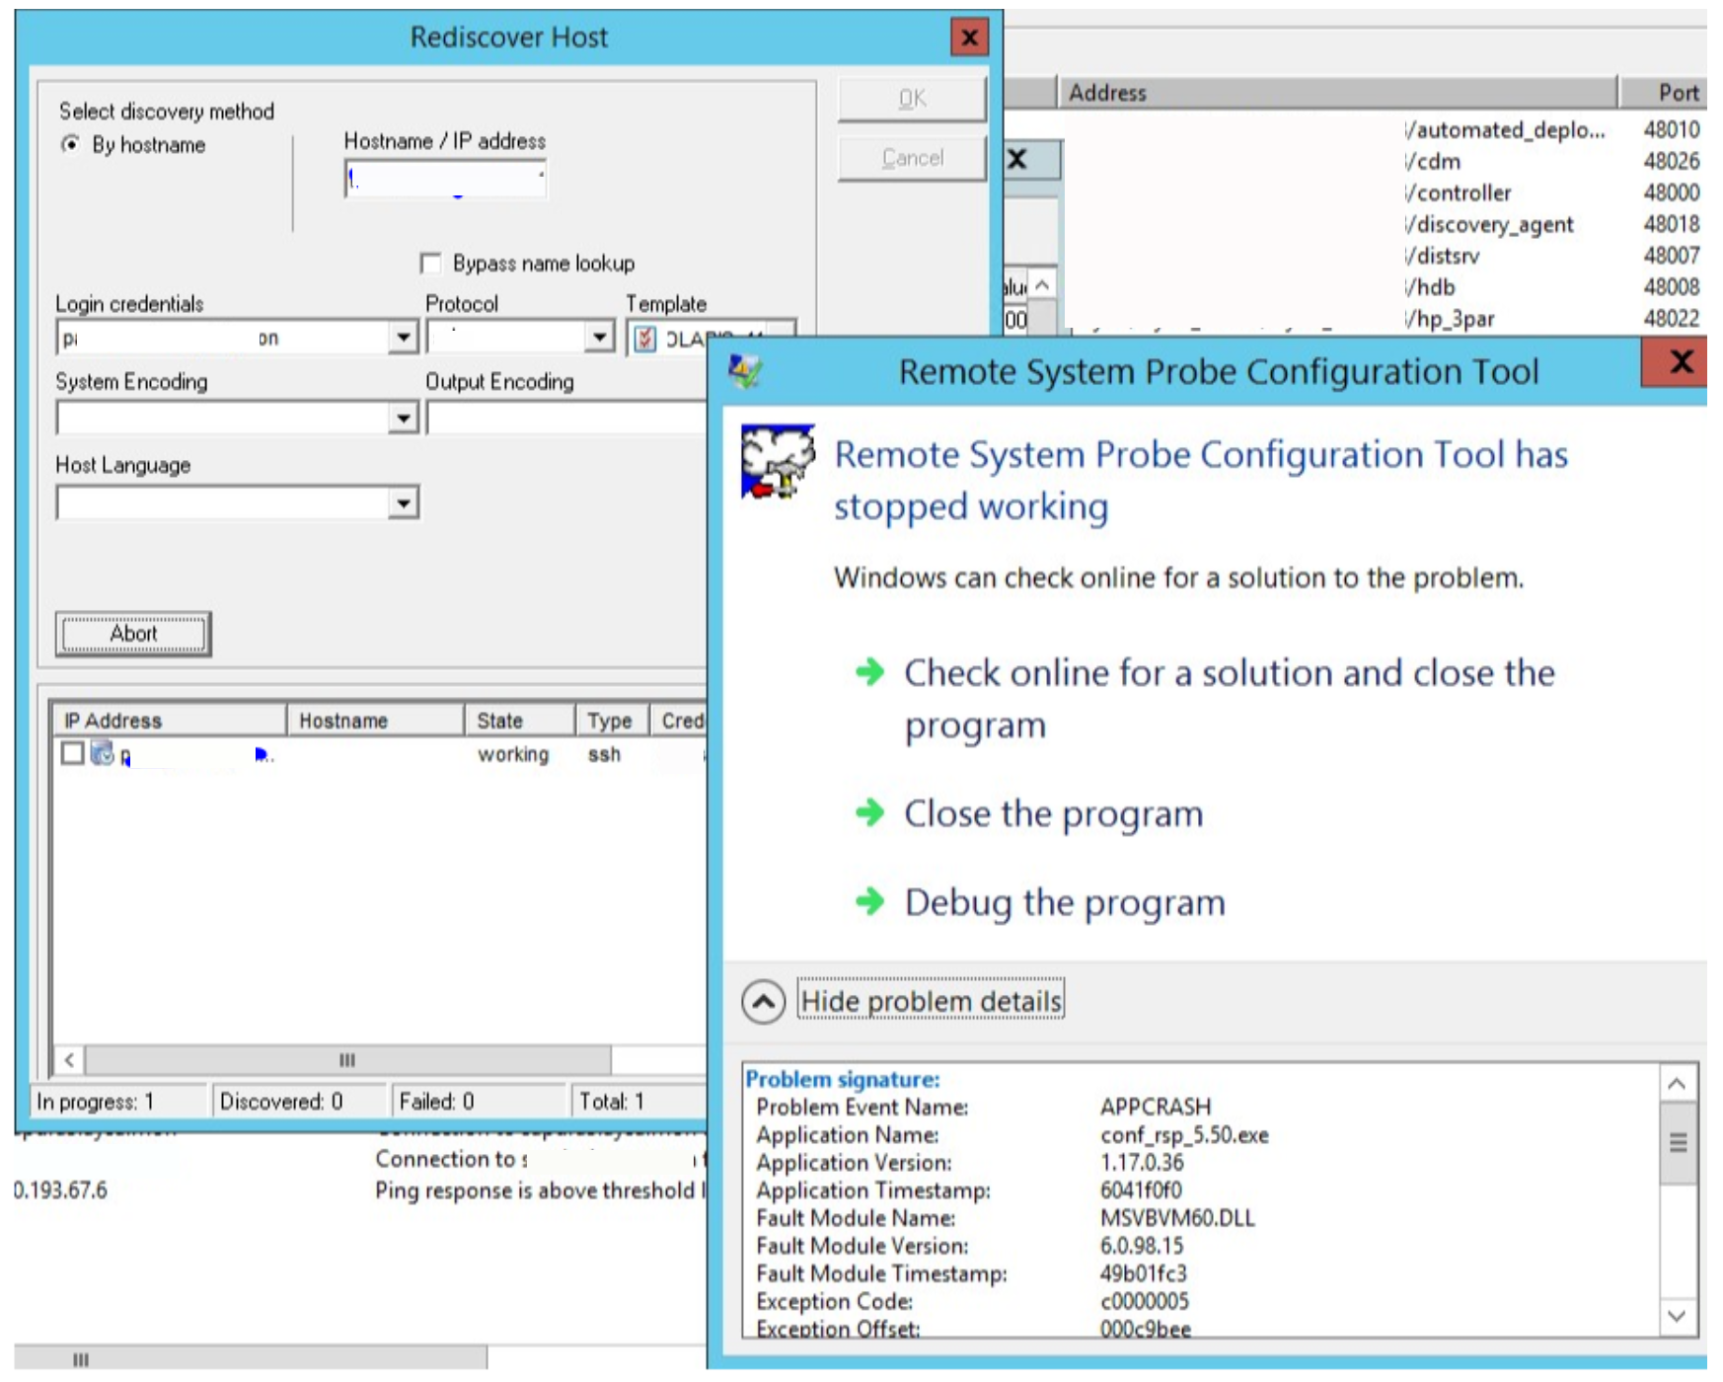Enable Bypass name lookup checkbox
Viewport: 1723px width, 1382px height.
click(x=430, y=264)
